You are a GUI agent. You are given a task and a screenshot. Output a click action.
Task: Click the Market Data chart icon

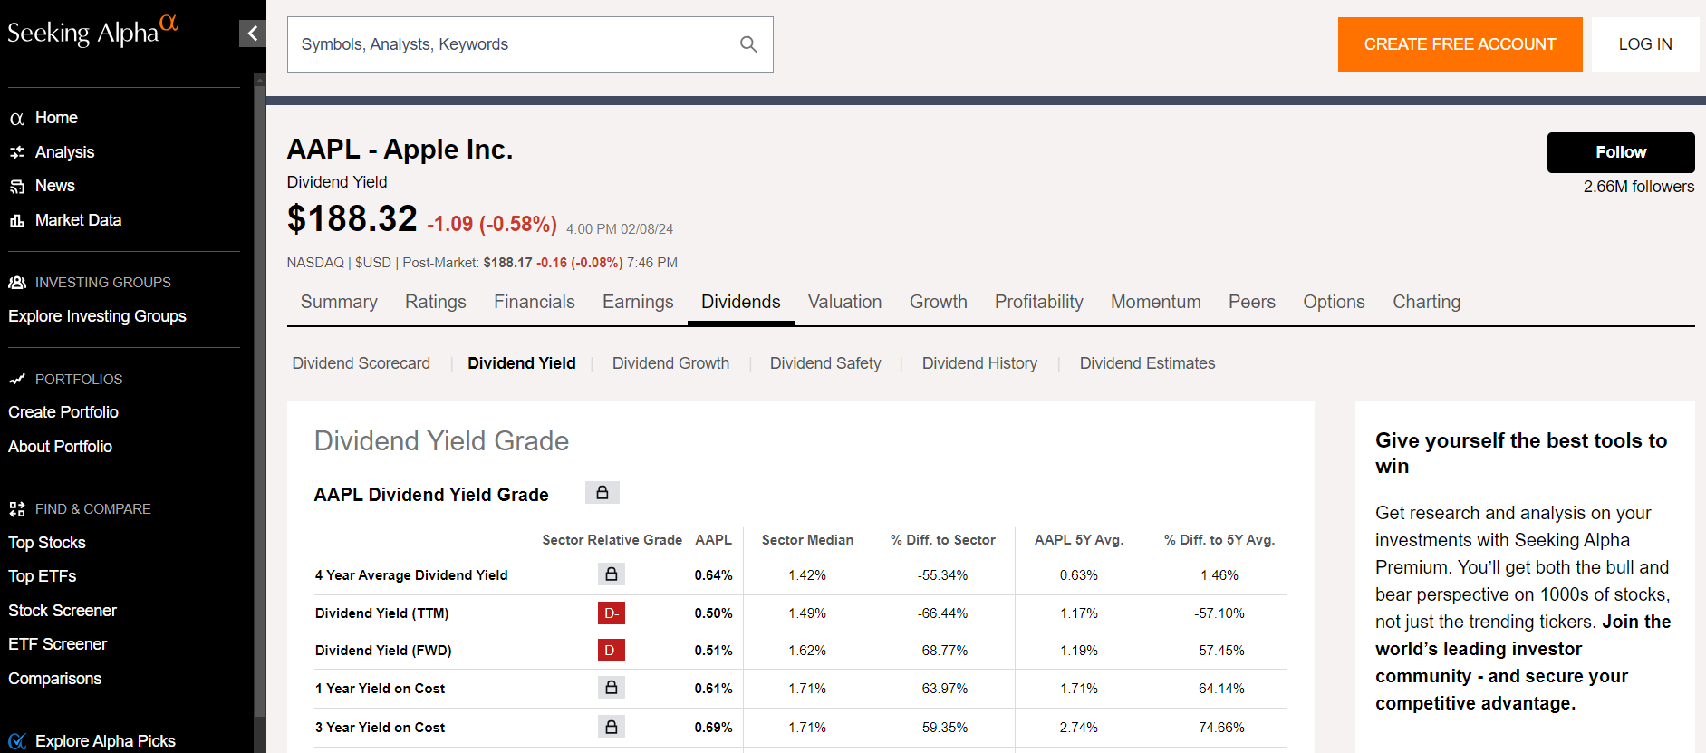click(x=17, y=220)
